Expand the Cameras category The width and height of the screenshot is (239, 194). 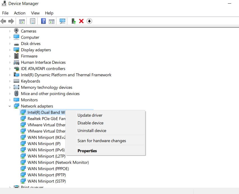coord(10,31)
